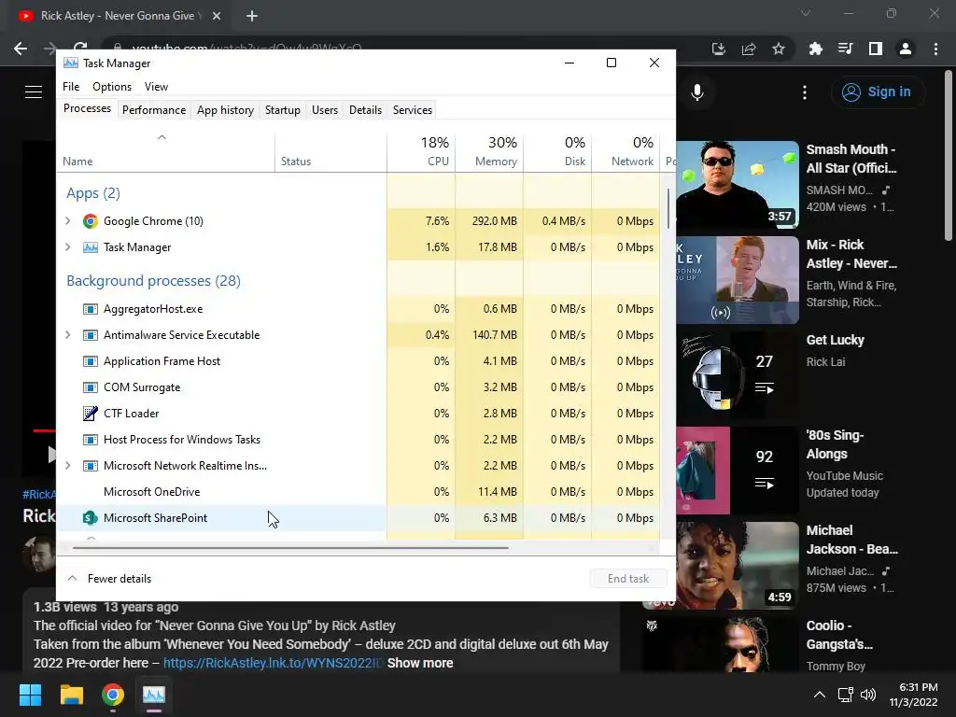Select the Microsoft OneDrive process row
Screen dimensions: 956x717
358,492
